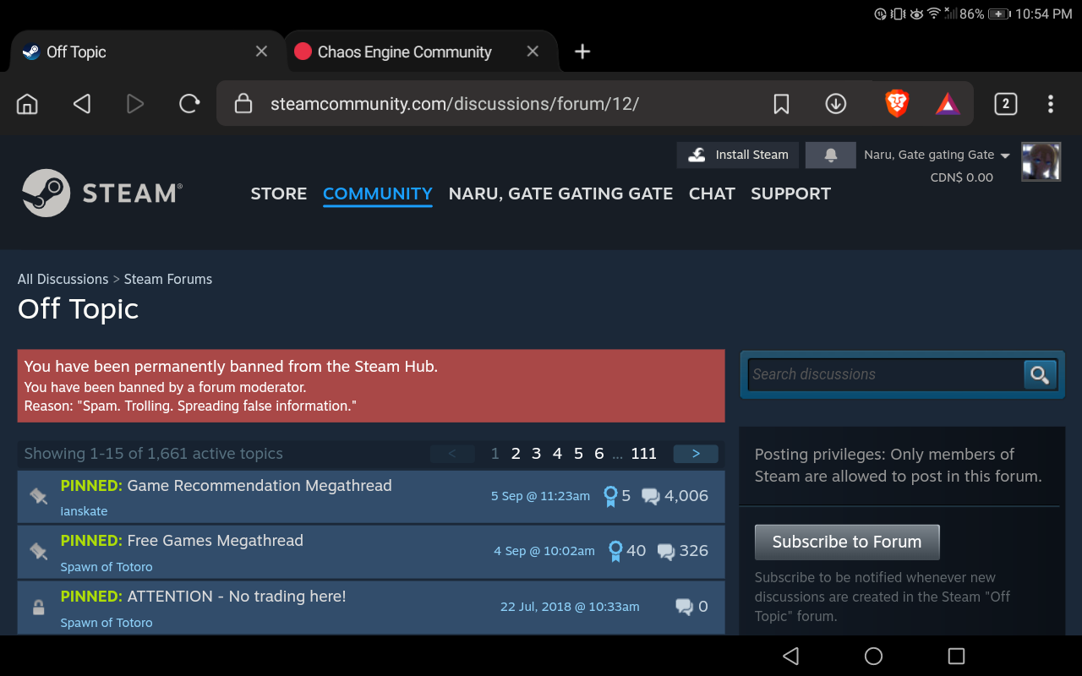Close the Off Topic tab

pyautogui.click(x=262, y=52)
